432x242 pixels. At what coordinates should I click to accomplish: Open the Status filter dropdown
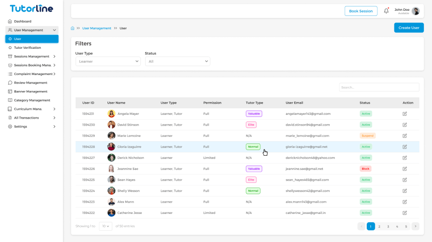pyautogui.click(x=177, y=61)
